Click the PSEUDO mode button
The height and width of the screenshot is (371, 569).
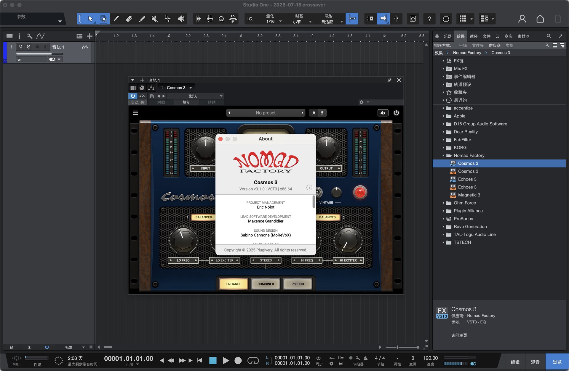298,284
